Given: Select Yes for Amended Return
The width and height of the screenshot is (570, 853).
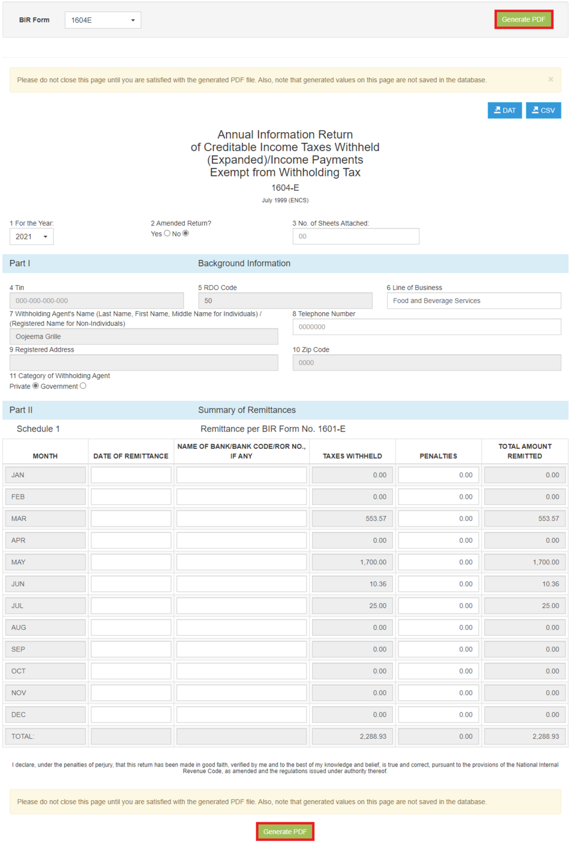Looking at the screenshot, I should 167,234.
